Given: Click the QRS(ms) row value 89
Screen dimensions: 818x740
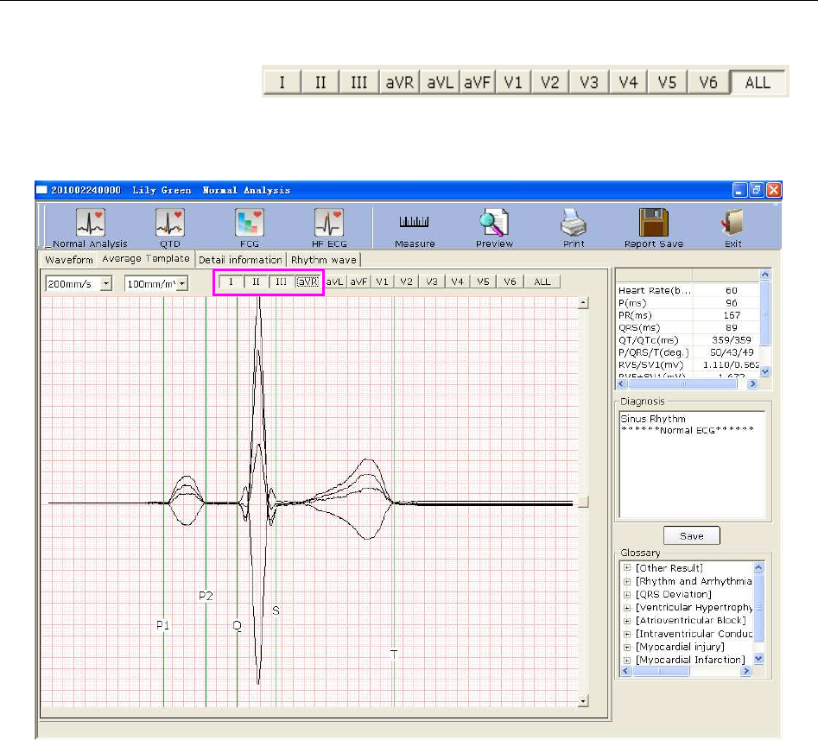Looking at the screenshot, I should click(x=732, y=327).
